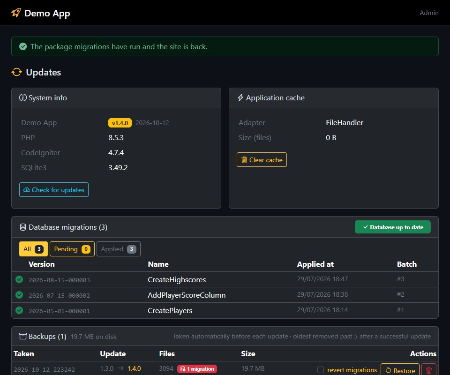450x375 pixels.
Task: Click the Database migrations stack icon
Action: point(22,227)
